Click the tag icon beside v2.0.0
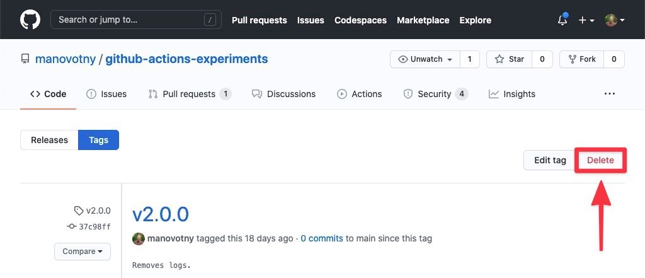Image resolution: width=645 pixels, height=278 pixels. pyautogui.click(x=79, y=211)
